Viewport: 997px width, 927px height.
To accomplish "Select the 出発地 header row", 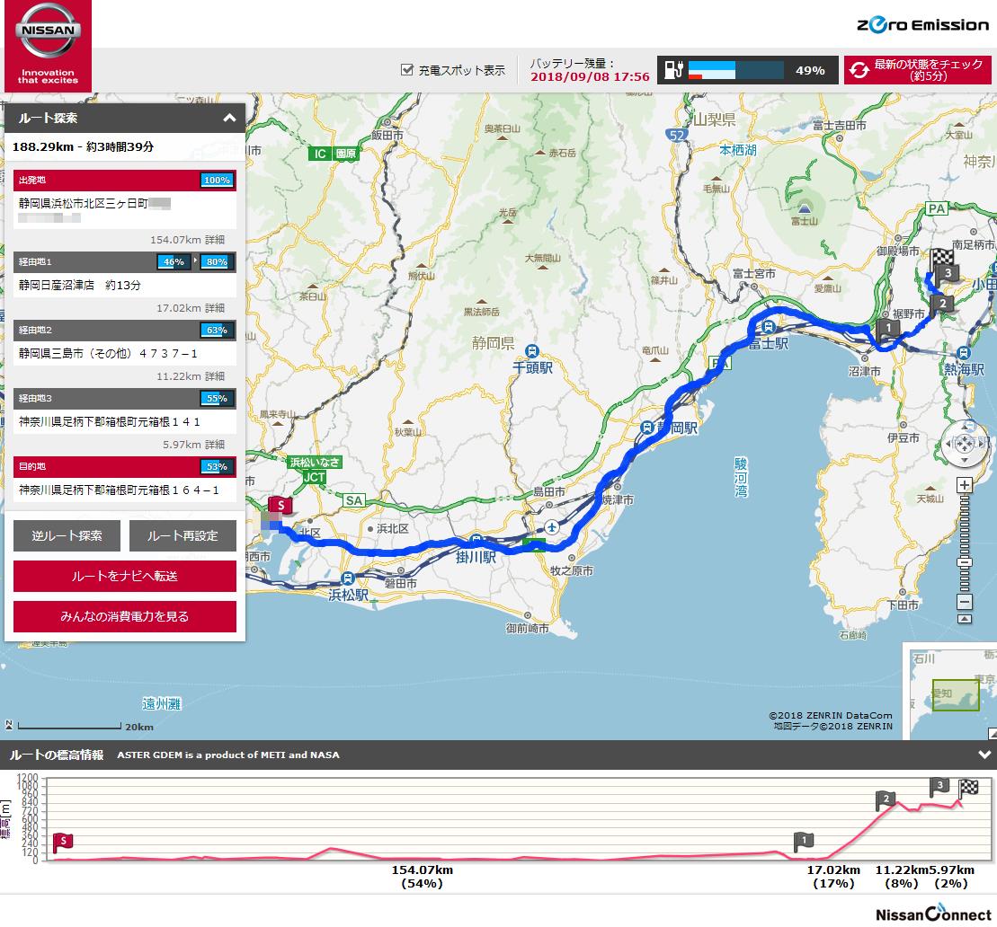I will point(125,181).
